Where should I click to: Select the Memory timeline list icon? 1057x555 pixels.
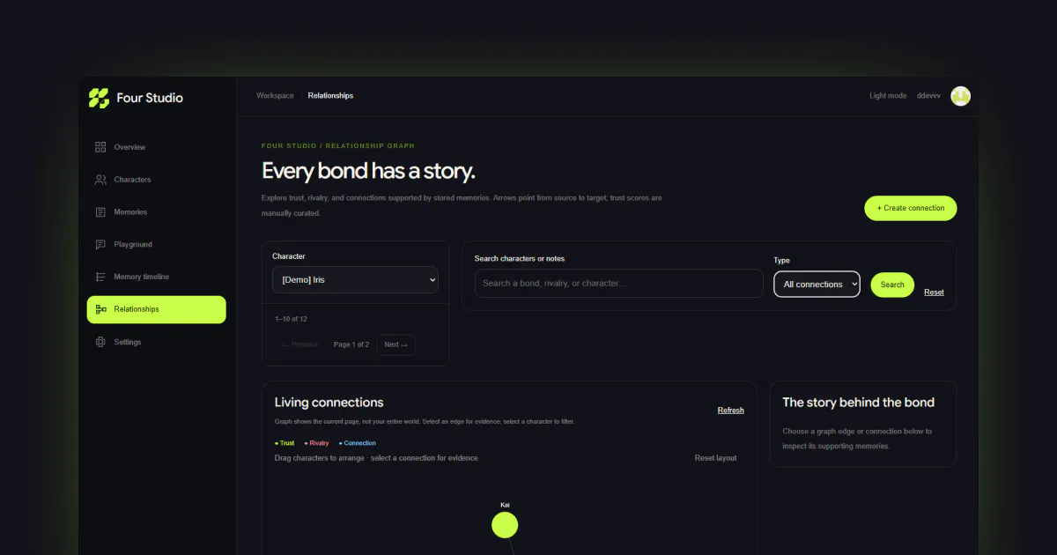coord(100,277)
